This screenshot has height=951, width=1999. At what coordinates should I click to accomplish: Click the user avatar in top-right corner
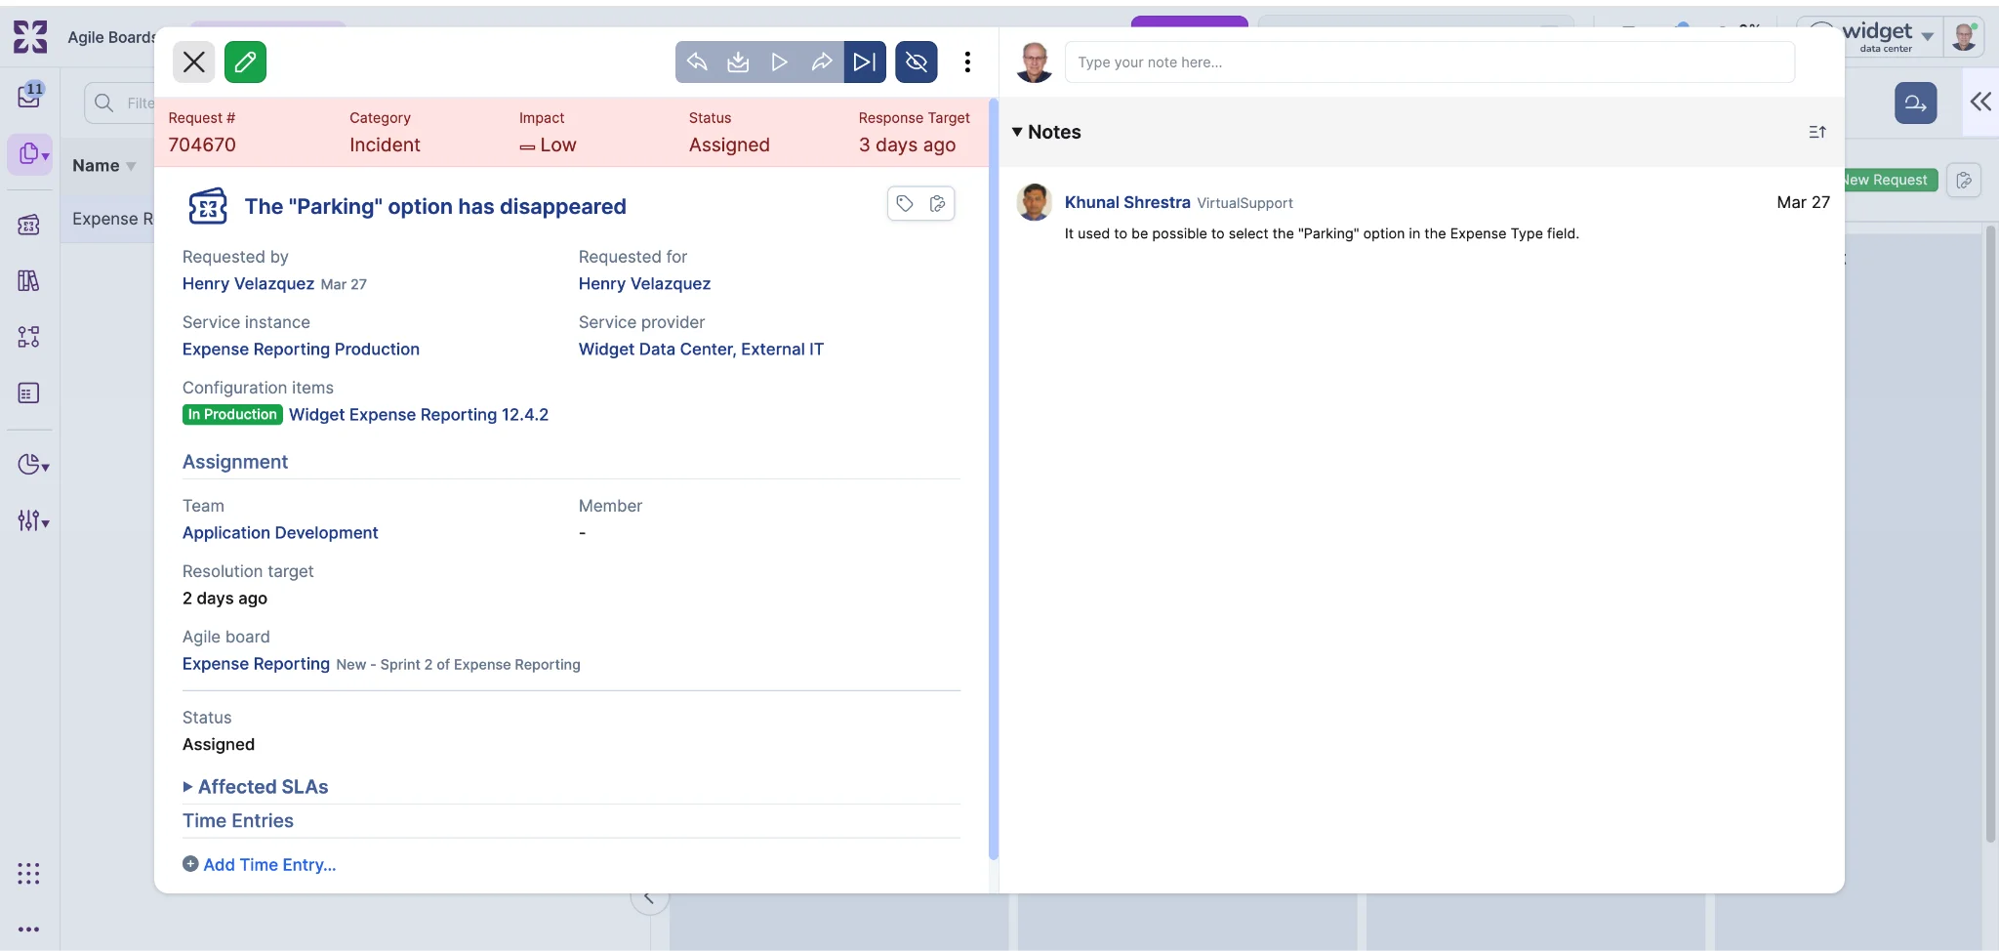tap(1964, 37)
